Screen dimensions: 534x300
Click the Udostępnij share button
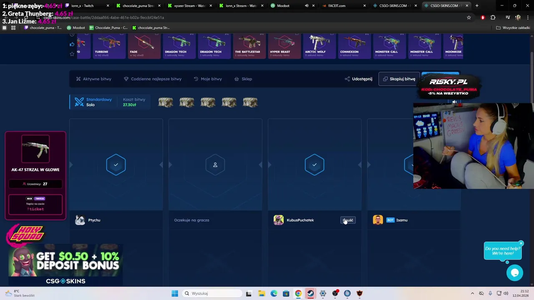point(358,79)
